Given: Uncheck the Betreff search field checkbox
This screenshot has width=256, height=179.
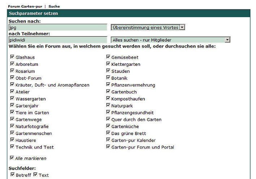Looking at the screenshot, I should pyautogui.click(x=12, y=175).
